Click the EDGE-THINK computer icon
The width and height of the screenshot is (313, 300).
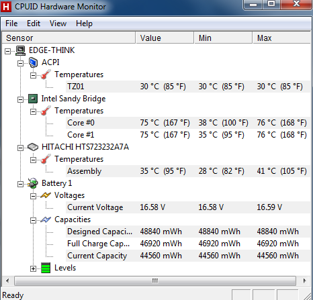(x=21, y=50)
